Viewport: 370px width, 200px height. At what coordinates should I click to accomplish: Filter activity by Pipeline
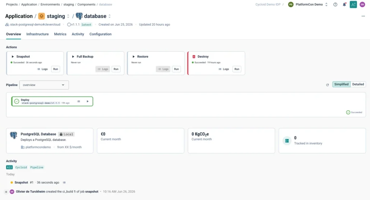36,167
